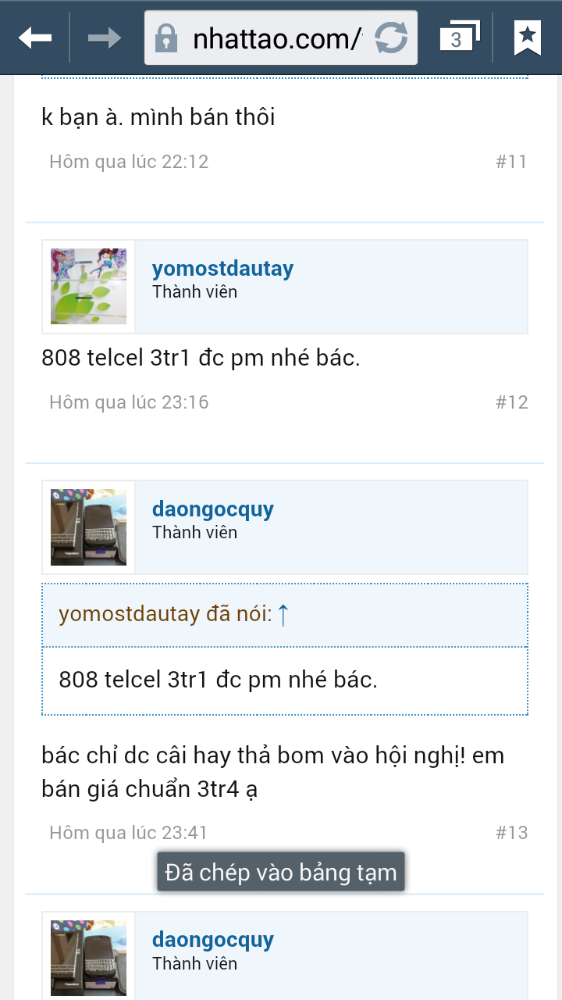Screen dimensions: 562x1000
Task: Open permalink #13
Action: (511, 833)
